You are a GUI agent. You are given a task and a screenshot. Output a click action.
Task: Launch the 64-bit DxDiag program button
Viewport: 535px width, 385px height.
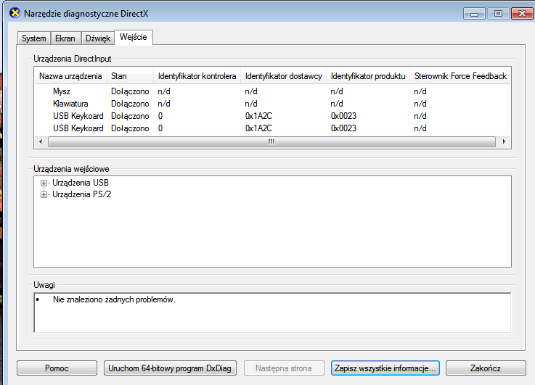[170, 368]
